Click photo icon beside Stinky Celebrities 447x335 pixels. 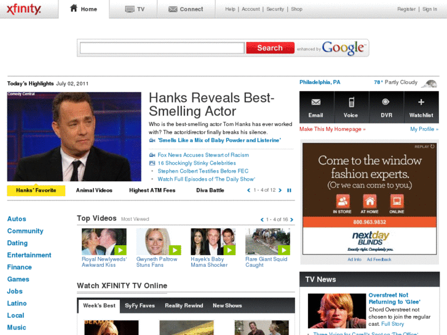pyautogui.click(x=152, y=163)
